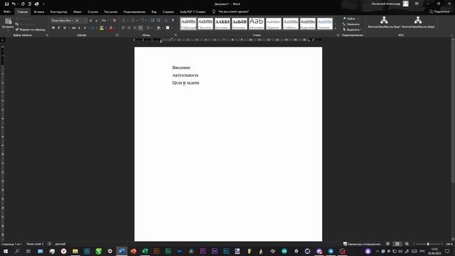Image resolution: width=455 pixels, height=256 pixels.
Task: Open the Paragraph group dialog launcher
Action: (176, 35)
